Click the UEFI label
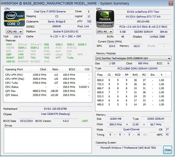This screenshot has width=175, height=157. click(85, 121)
